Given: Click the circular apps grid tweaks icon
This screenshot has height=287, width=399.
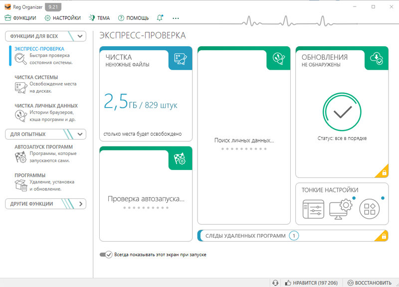Looking at the screenshot, I should [x=369, y=209].
